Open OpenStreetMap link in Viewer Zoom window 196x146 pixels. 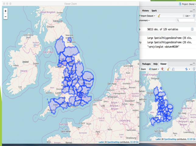(x=113, y=142)
